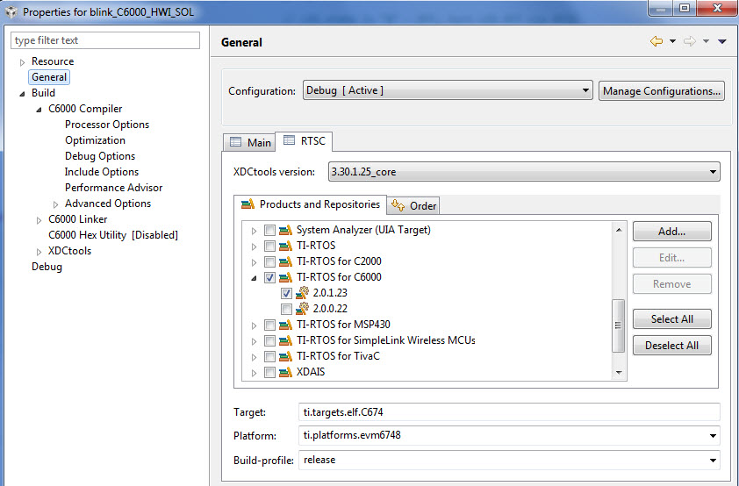
Task: Click the Products and Repositories tab icon
Action: (248, 204)
